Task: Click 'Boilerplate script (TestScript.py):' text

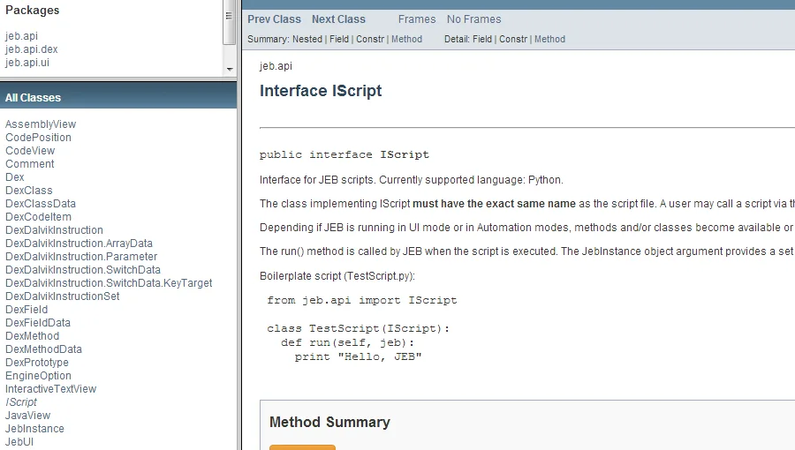Action: pyautogui.click(x=337, y=276)
